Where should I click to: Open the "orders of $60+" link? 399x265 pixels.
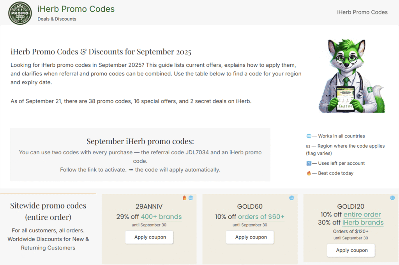coord(261,217)
